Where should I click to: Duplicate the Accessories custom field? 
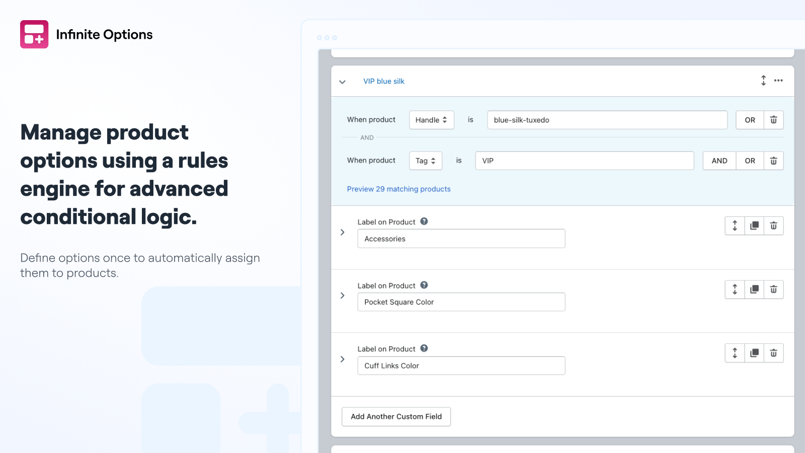click(x=754, y=226)
